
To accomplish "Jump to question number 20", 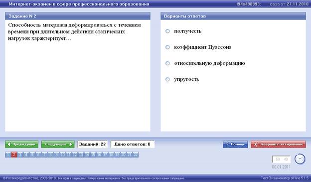I will click(123, 155).
